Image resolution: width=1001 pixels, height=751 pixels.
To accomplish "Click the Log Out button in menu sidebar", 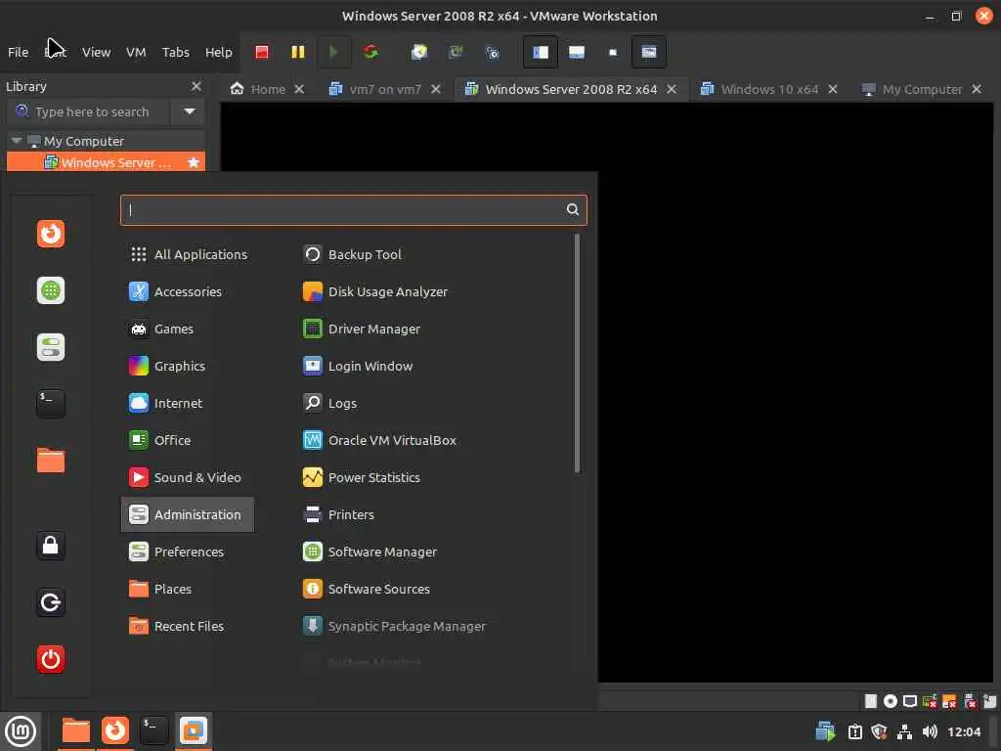I will (x=51, y=602).
